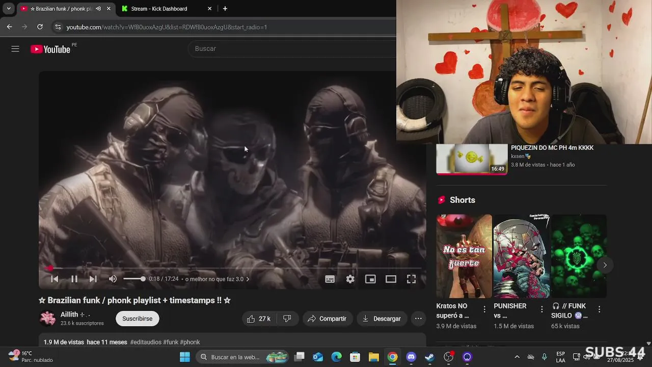Open weather widget showing 16°C

[x=31, y=356]
